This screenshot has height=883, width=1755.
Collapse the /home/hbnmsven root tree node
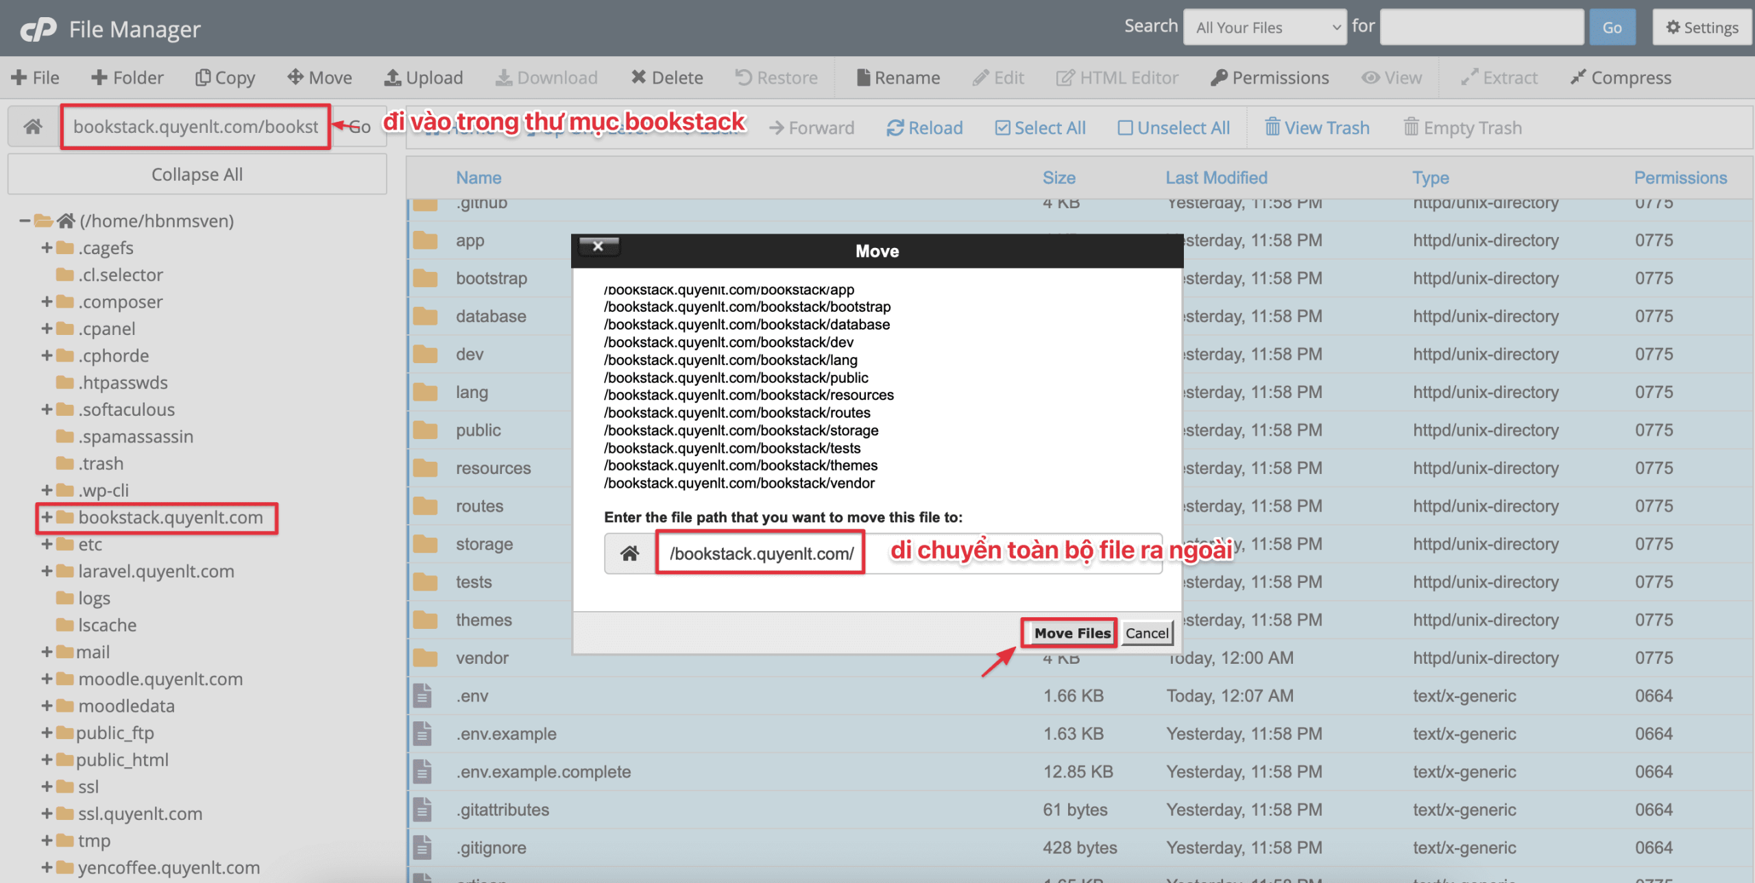[x=25, y=221]
